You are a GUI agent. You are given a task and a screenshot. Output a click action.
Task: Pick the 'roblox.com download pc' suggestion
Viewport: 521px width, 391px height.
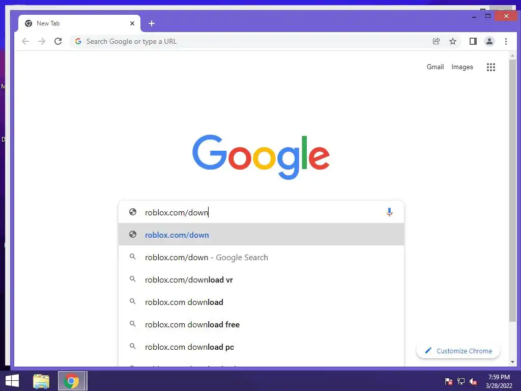[261, 347]
